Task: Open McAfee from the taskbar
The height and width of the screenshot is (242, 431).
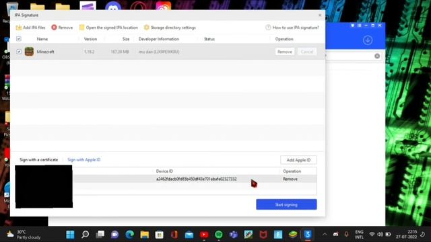Action: (x=263, y=235)
